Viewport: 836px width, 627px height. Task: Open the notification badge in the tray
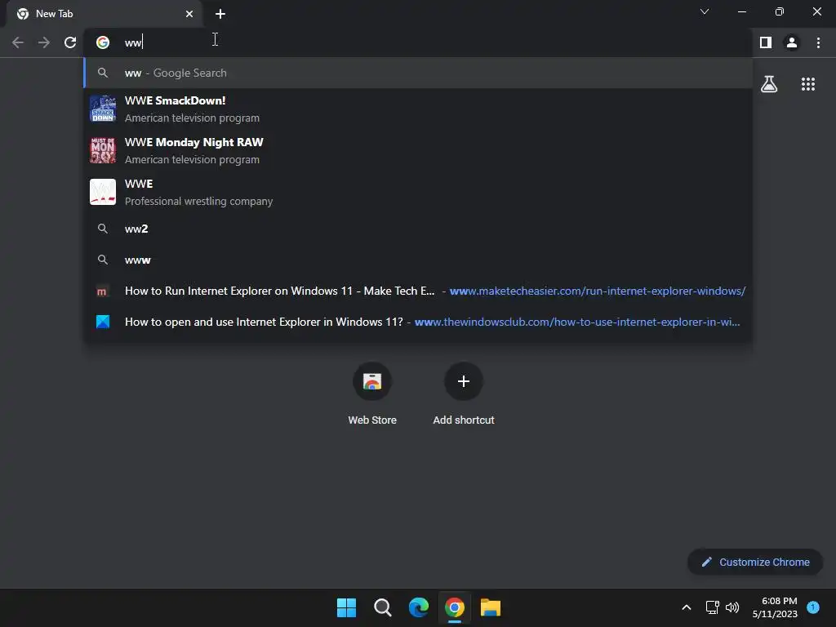(813, 607)
